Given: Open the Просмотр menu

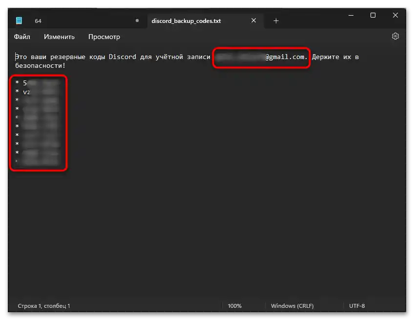Looking at the screenshot, I should [x=104, y=37].
